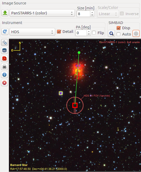Click the green download image button
This screenshot has width=141, height=172.
point(5,13)
